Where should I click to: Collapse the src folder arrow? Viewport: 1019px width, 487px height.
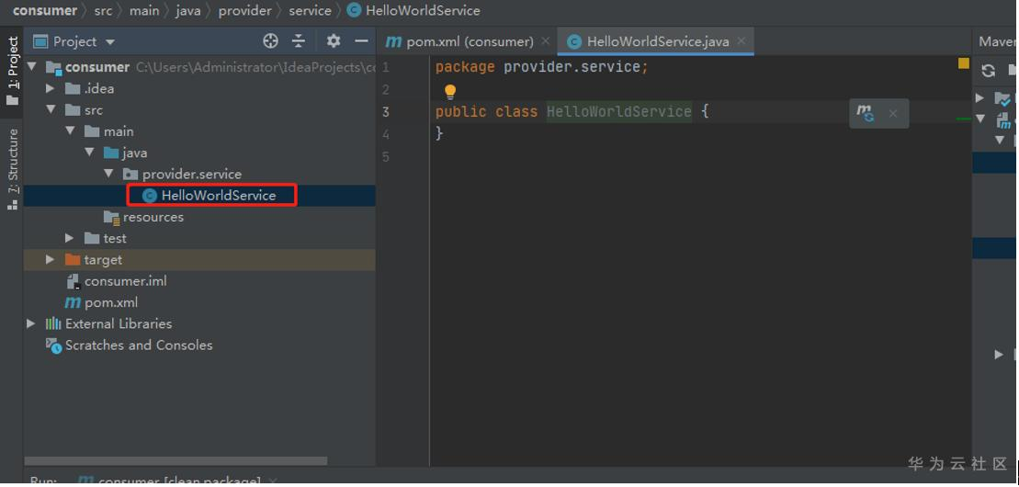pyautogui.click(x=51, y=110)
